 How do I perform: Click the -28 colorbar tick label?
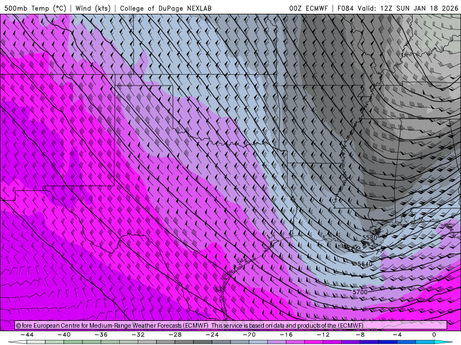pyautogui.click(x=175, y=335)
